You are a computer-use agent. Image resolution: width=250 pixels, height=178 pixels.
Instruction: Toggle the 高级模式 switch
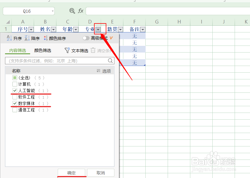tap(86, 38)
